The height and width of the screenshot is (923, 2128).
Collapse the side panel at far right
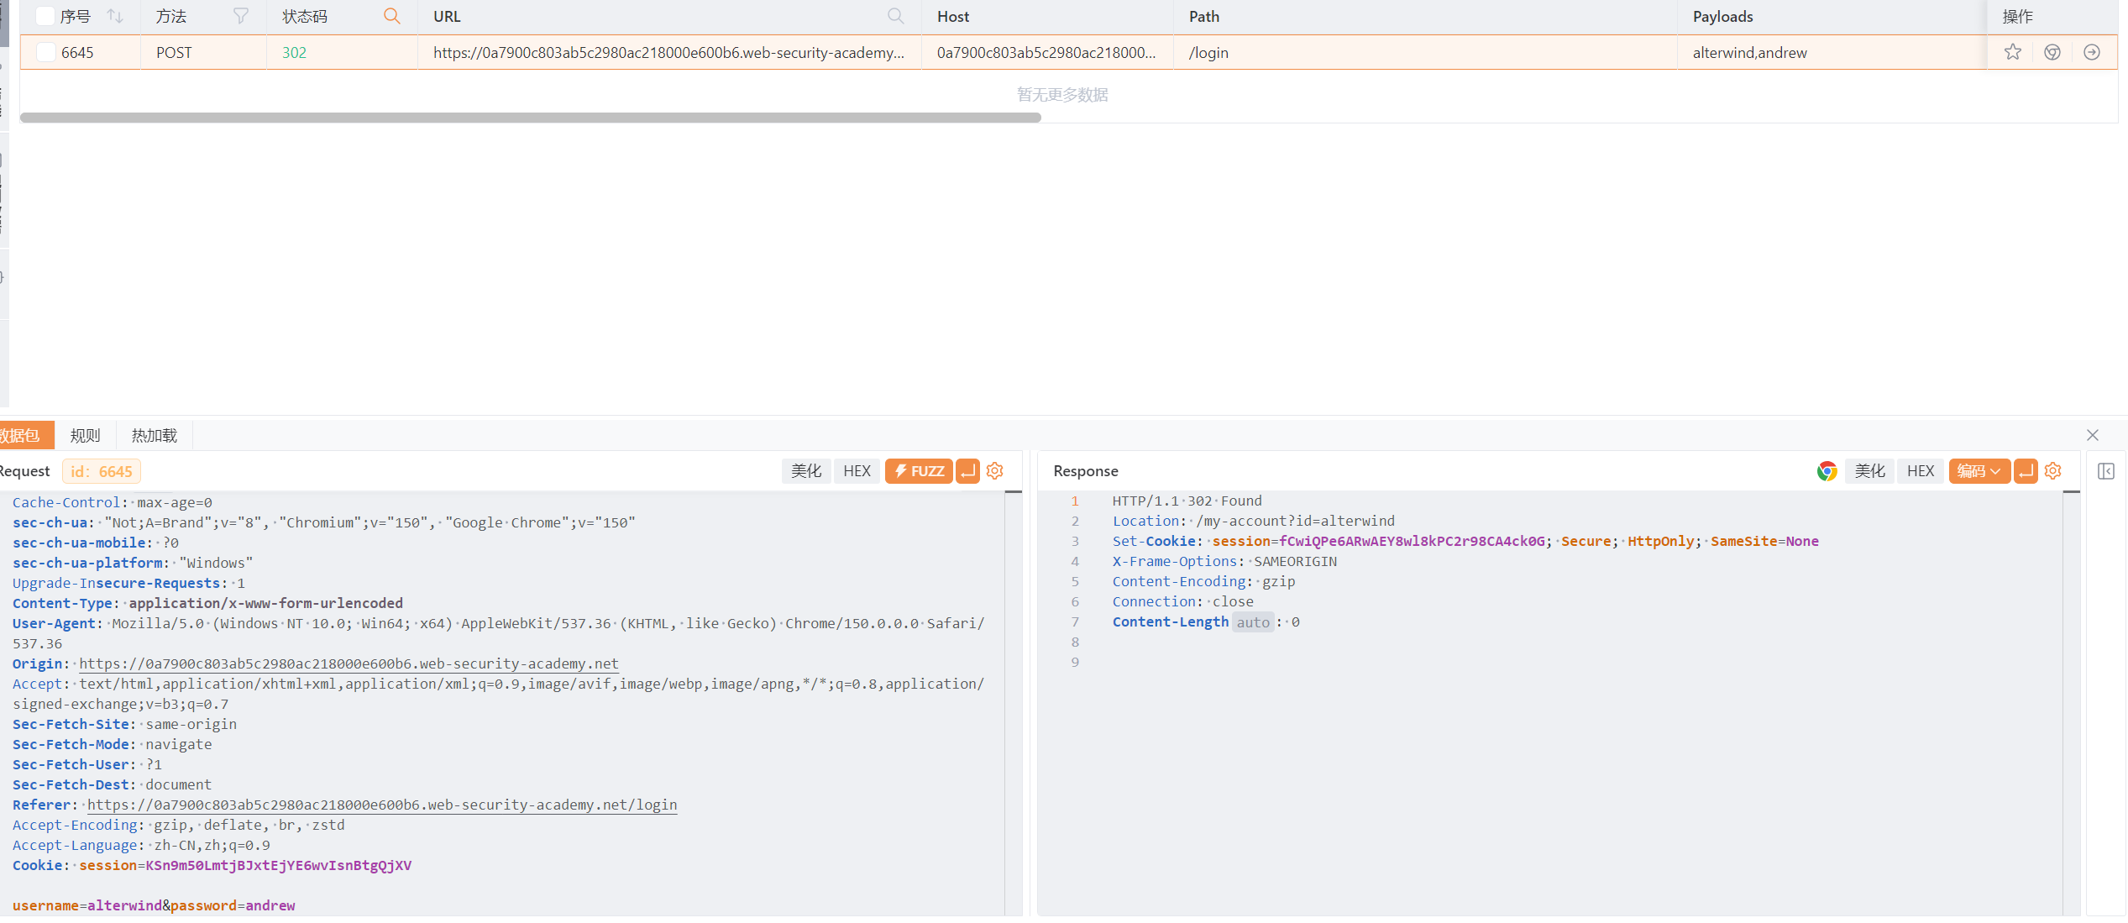coord(2106,471)
